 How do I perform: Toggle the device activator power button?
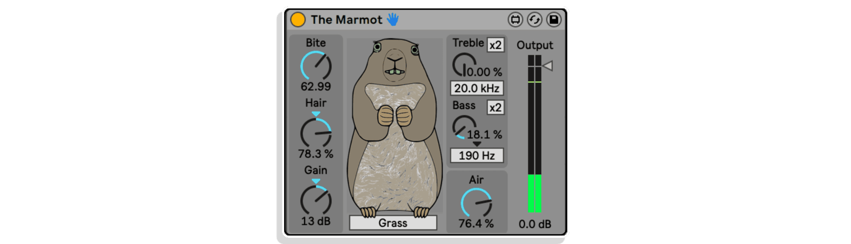pos(298,19)
